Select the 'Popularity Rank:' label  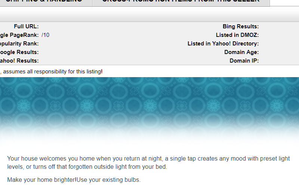tap(19, 44)
